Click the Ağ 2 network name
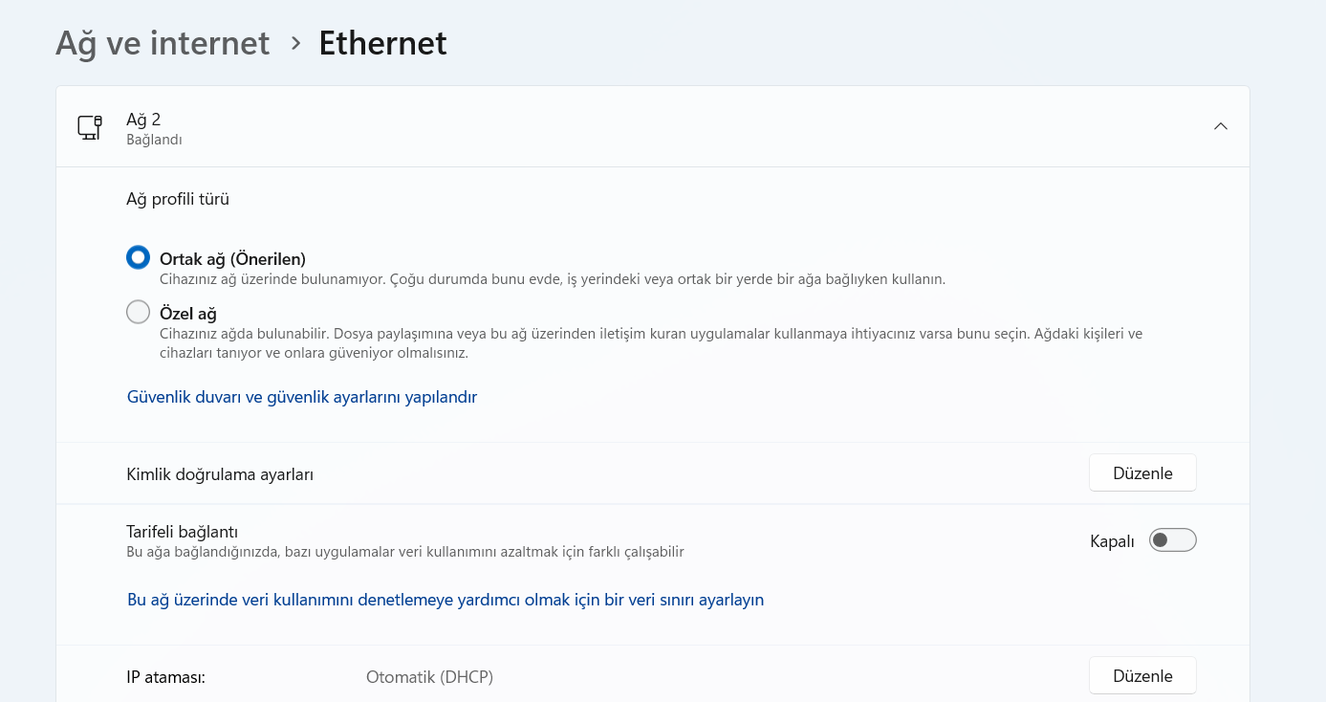 tap(143, 120)
